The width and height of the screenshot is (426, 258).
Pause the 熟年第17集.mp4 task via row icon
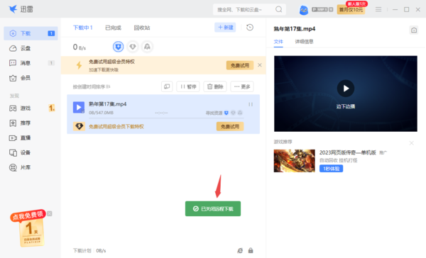[251, 104]
